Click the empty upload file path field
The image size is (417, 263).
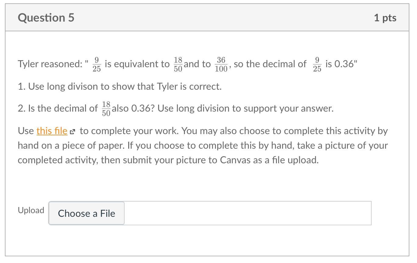pyautogui.click(x=247, y=213)
